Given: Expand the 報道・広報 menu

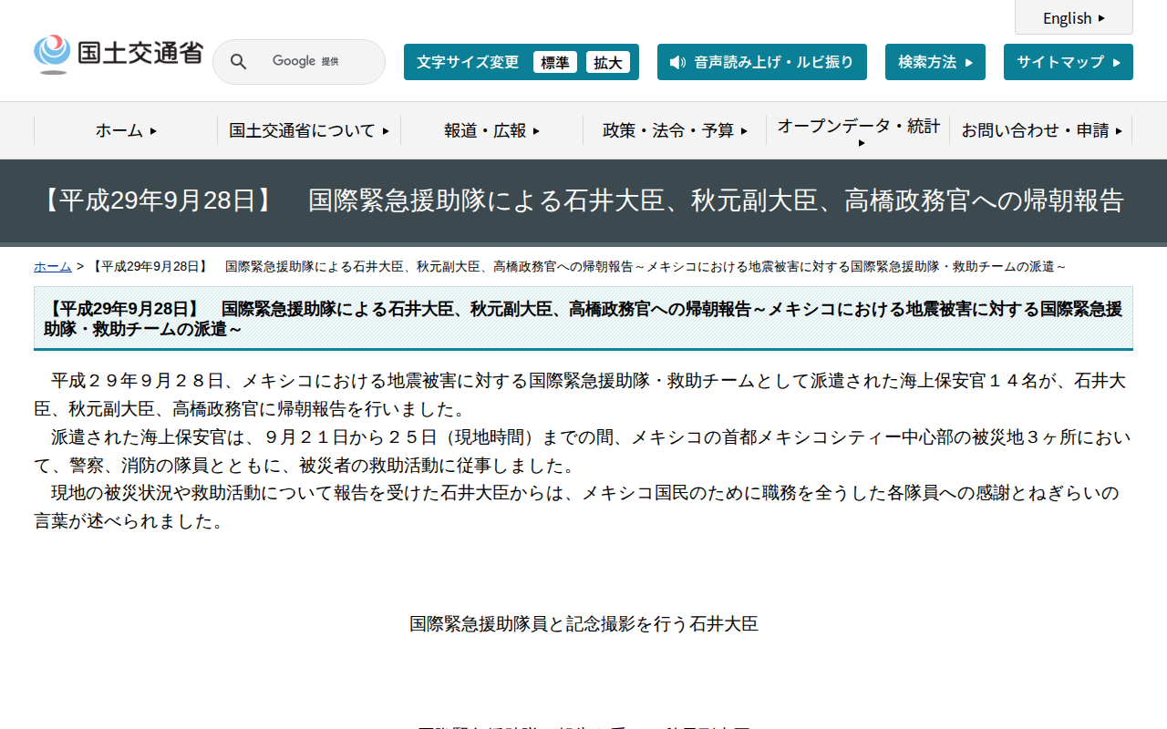Looking at the screenshot, I should coord(491,130).
